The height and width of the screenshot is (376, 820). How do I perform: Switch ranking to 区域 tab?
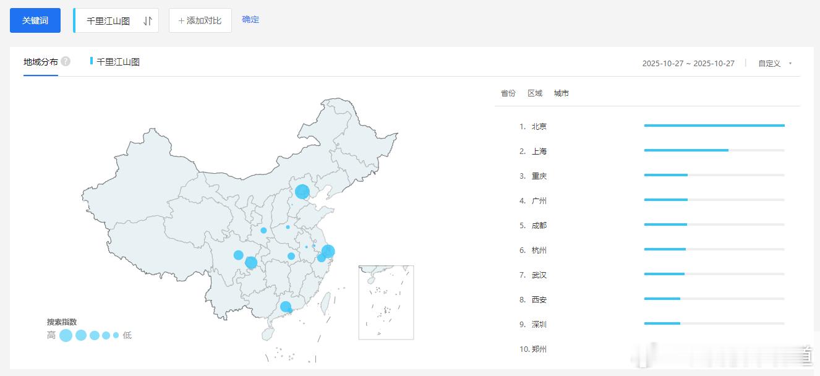point(535,93)
